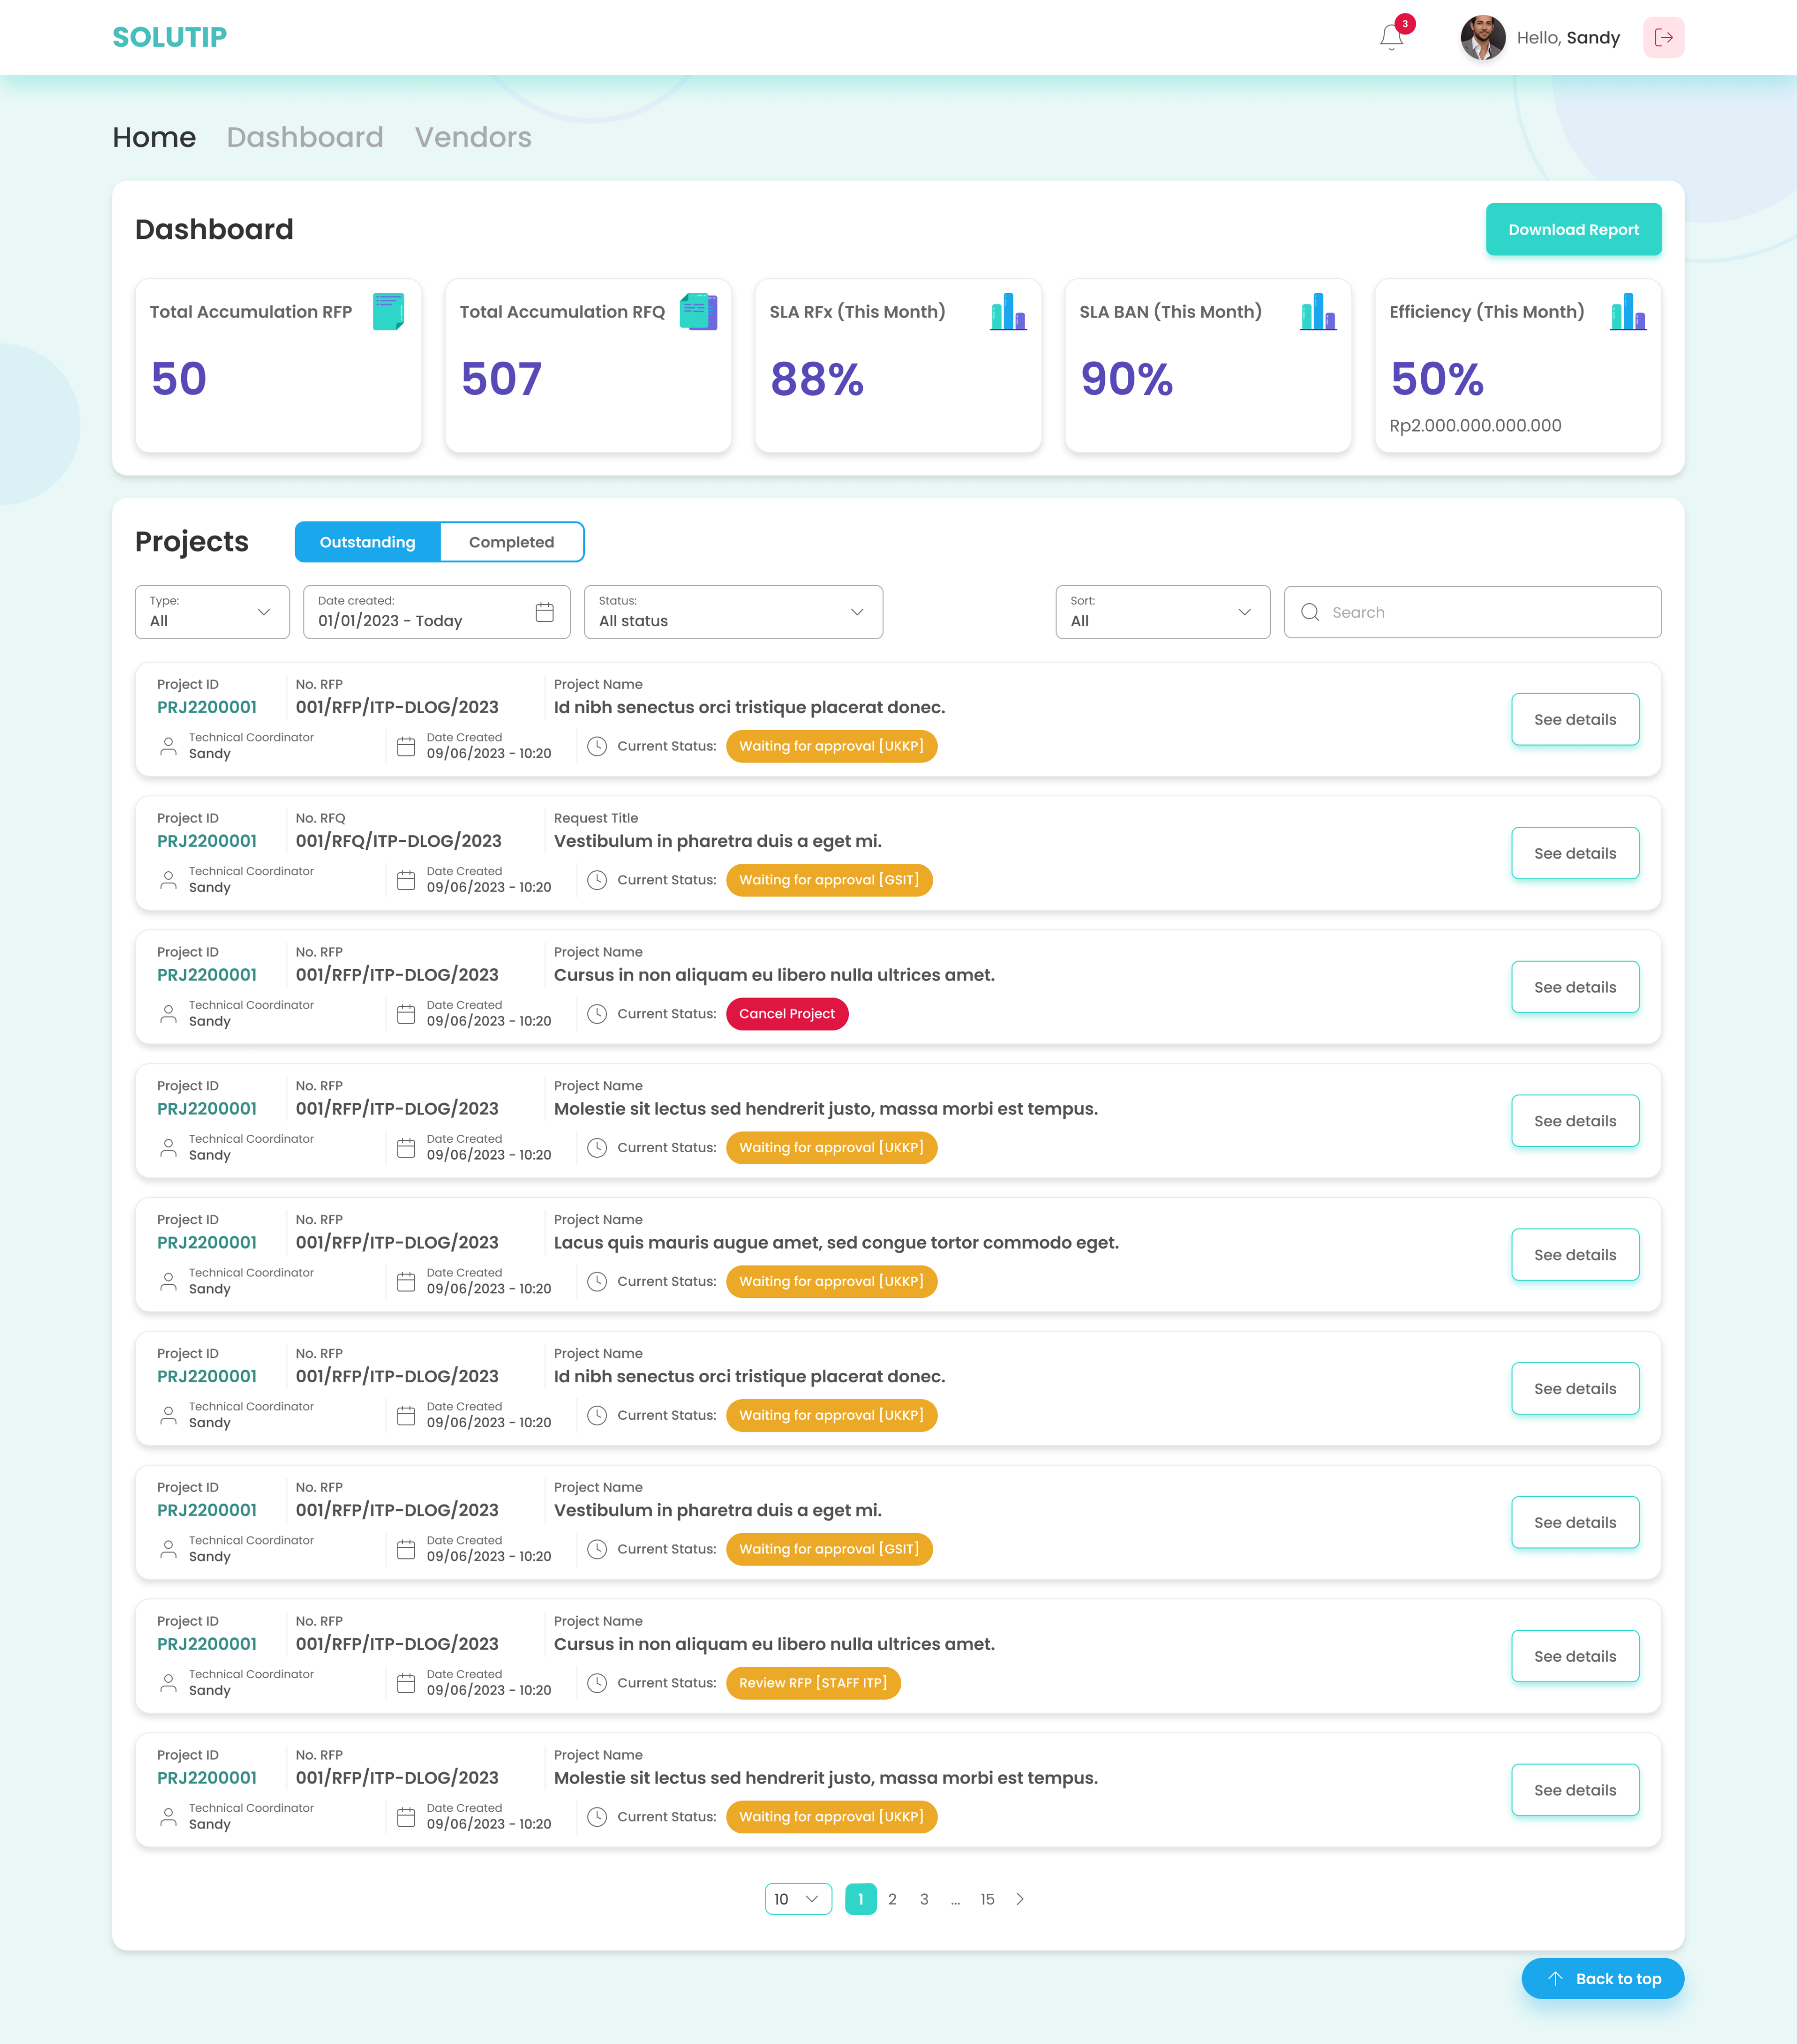
Task: Click the search magnifier icon
Action: (1311, 612)
